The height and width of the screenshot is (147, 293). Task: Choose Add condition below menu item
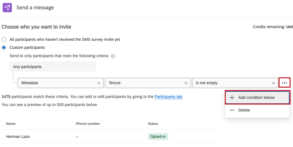pos(257,98)
